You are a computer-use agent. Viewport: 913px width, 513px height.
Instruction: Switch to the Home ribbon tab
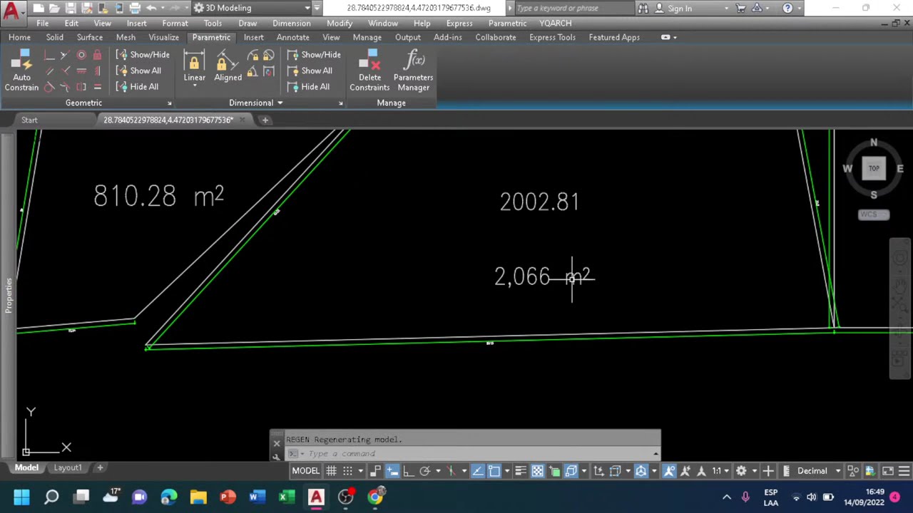click(x=19, y=37)
